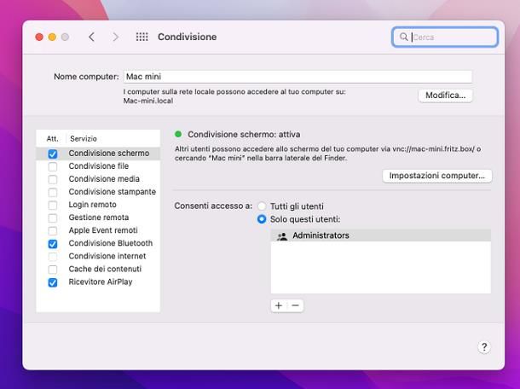Select Tutti gli utenti radio button
Viewport: 520px width, 389px height.
(262, 206)
